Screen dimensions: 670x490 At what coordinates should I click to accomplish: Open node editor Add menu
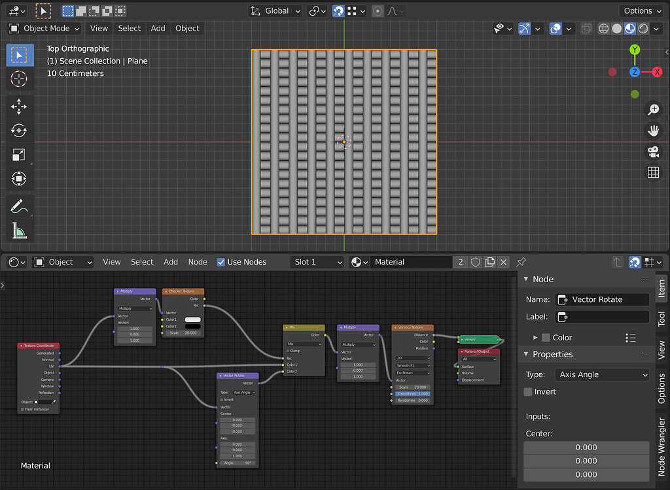171,262
